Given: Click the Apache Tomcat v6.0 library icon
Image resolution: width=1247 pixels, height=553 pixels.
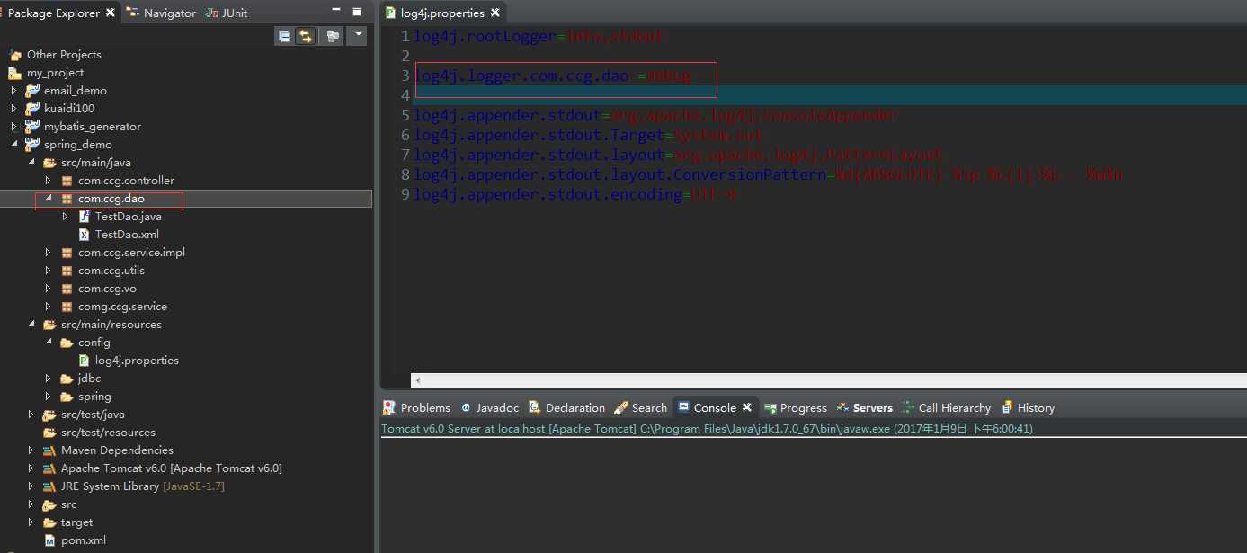Looking at the screenshot, I should 49,468.
